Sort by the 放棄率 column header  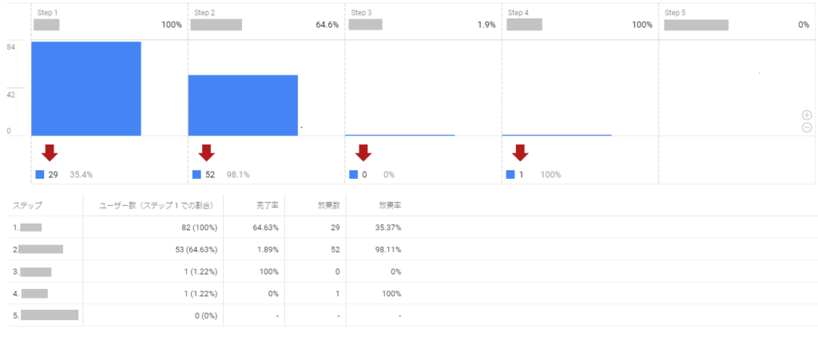pyautogui.click(x=390, y=205)
